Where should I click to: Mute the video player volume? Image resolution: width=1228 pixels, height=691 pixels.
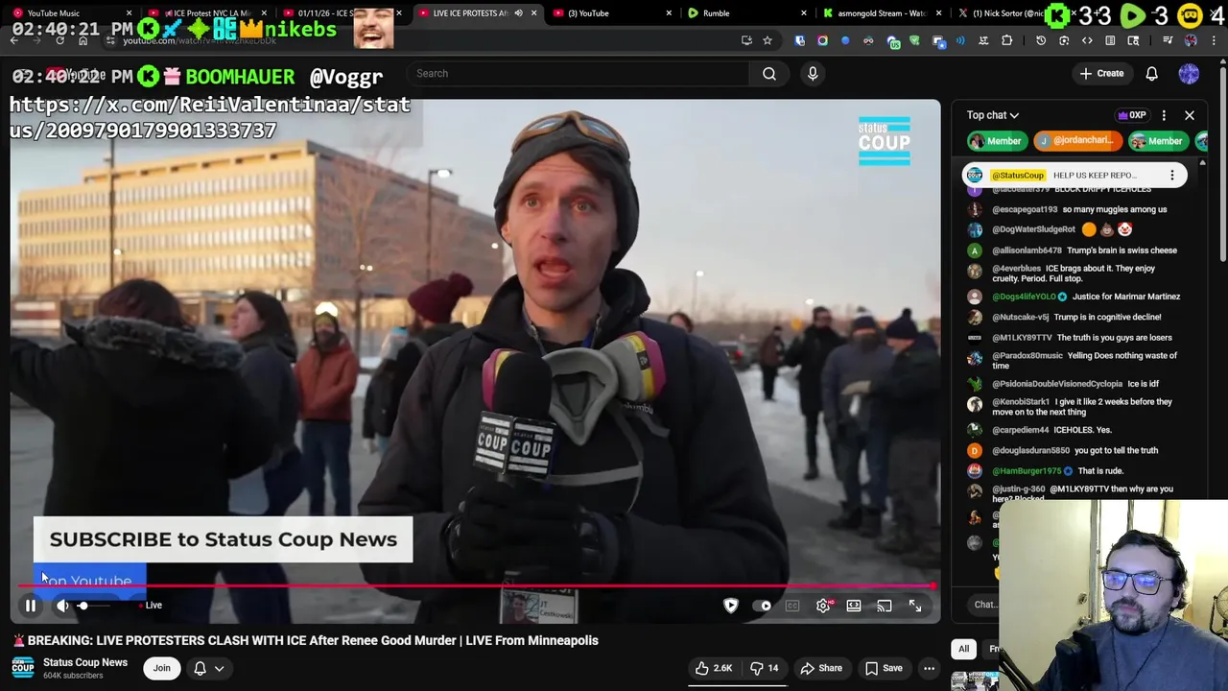pos(62,606)
